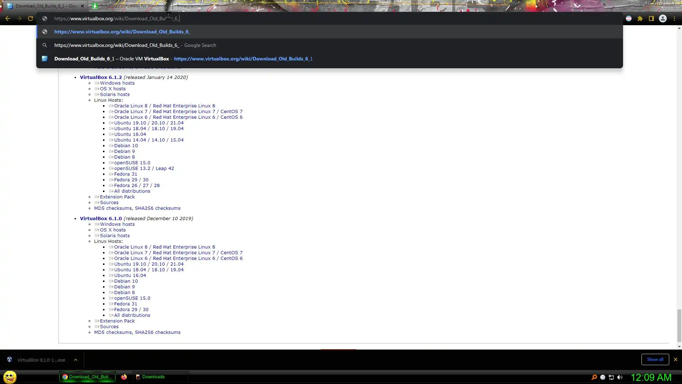Choose the Google Search suggestion row
Viewport: 682px width, 384px height.
135,45
